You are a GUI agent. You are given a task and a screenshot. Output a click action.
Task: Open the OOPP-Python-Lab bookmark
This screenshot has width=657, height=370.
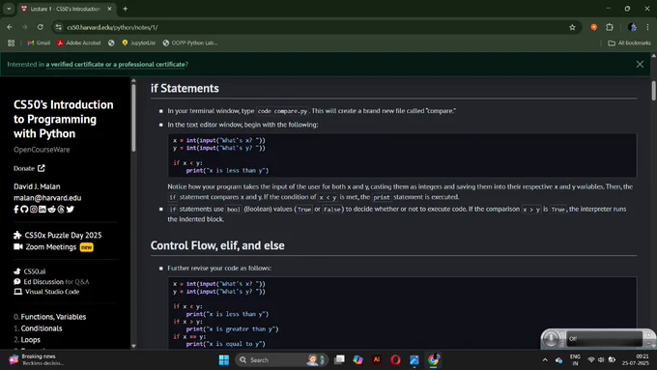[189, 43]
